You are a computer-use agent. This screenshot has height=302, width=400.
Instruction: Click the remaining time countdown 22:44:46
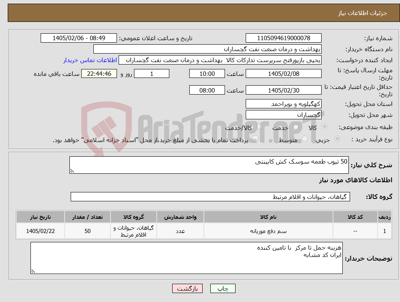click(x=99, y=74)
